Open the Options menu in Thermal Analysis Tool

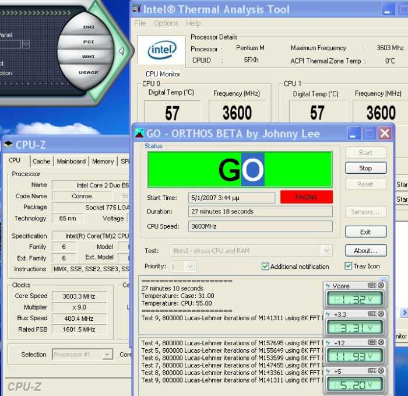point(166,23)
